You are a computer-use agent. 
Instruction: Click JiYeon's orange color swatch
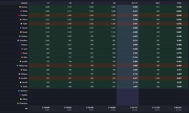coord(21,20)
